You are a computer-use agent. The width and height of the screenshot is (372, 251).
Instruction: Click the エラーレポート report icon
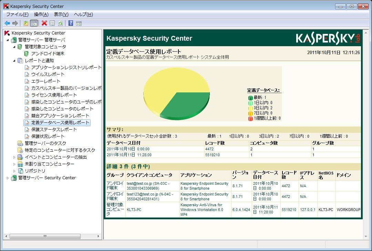27,81
